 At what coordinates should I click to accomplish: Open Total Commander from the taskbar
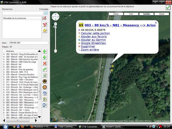click(x=65, y=127)
